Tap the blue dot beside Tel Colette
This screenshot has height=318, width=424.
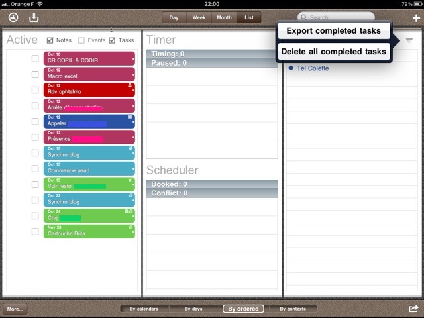[x=291, y=68]
